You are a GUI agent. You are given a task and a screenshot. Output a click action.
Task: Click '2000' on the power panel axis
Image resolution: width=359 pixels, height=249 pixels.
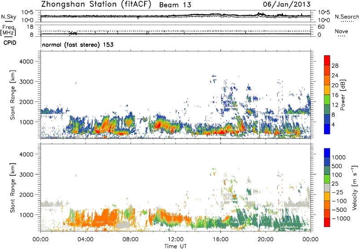click(26, 102)
